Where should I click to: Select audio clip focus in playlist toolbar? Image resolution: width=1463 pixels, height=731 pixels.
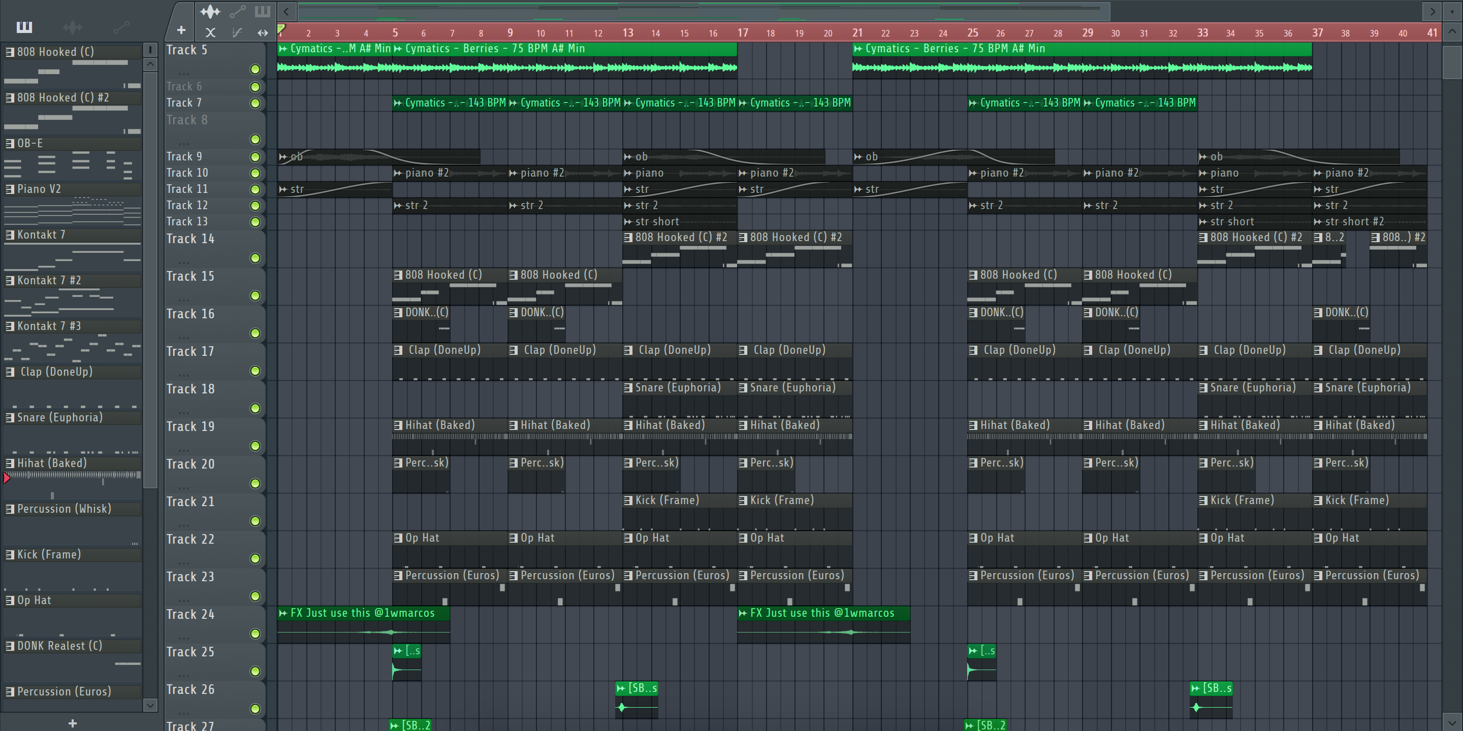click(210, 11)
